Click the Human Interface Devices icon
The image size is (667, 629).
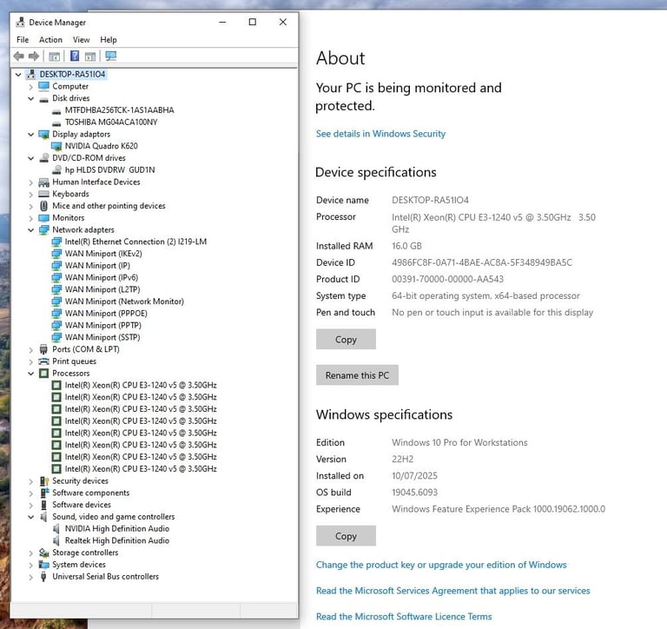tap(43, 182)
